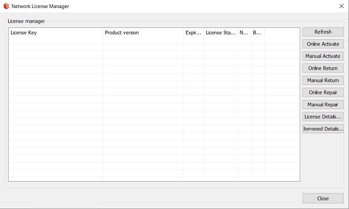Sort by Product version column header
This screenshot has width=349, height=209.
pos(143,33)
